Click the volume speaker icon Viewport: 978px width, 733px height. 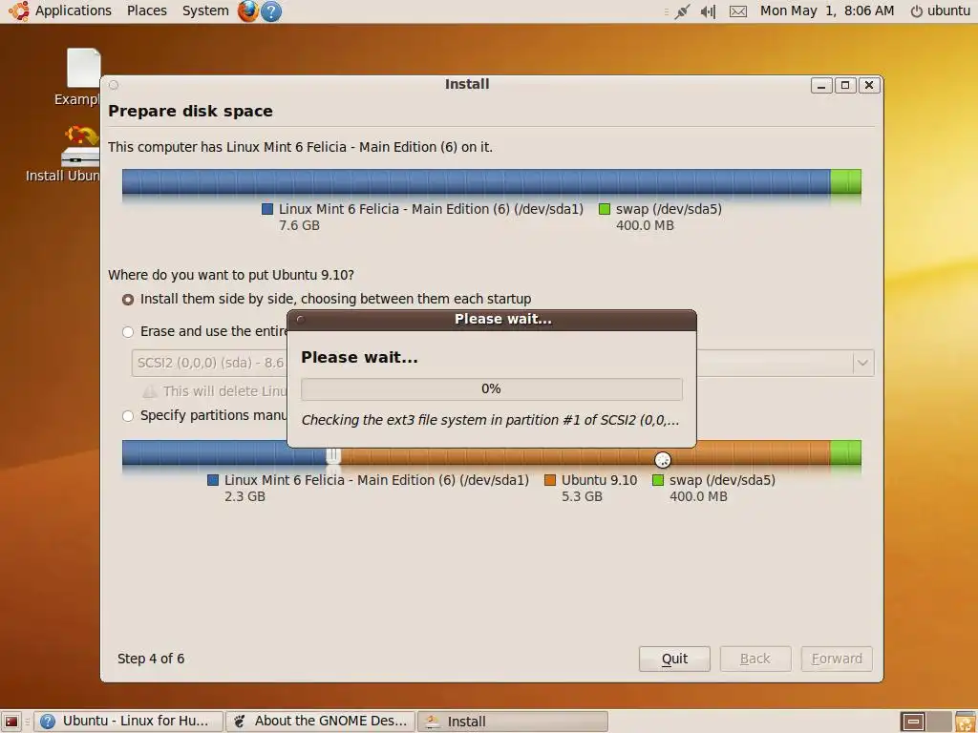[708, 11]
